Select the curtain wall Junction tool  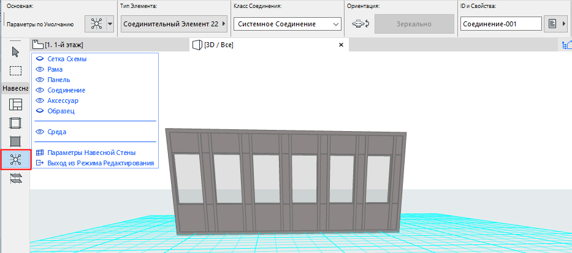(16, 160)
